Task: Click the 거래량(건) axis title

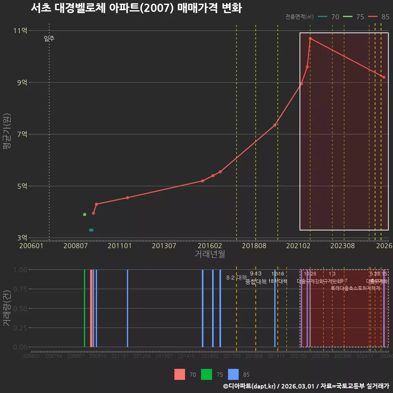Action: coord(7,308)
